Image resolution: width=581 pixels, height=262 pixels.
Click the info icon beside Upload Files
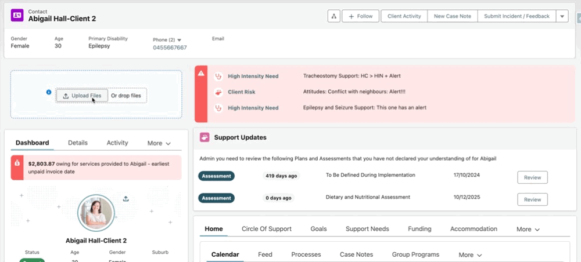[49, 92]
